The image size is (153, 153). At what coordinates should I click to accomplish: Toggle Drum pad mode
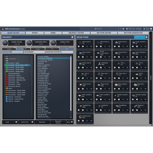click(x=139, y=37)
